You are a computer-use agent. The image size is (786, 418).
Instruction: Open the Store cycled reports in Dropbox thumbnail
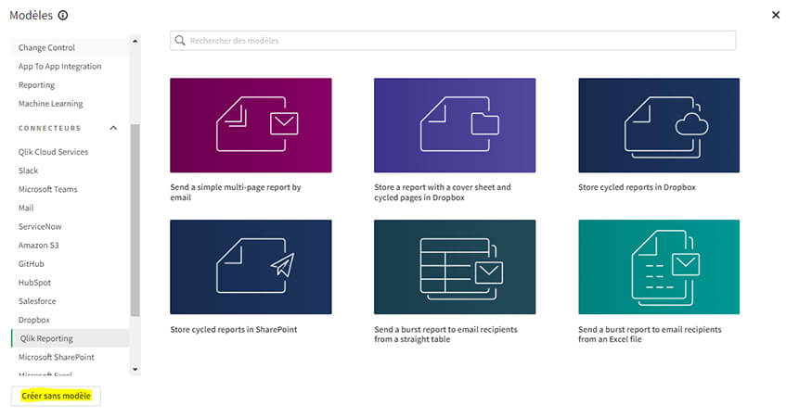[x=659, y=125]
